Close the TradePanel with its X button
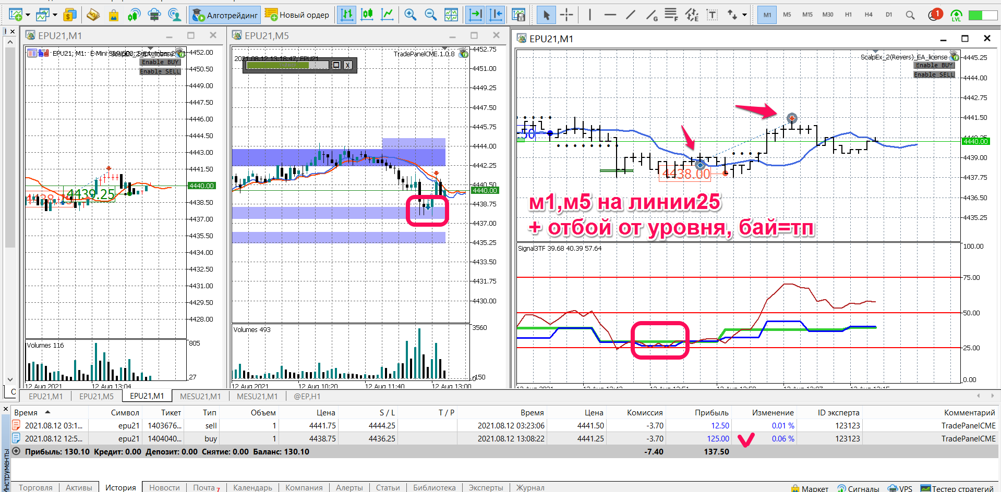Image resolution: width=1001 pixels, height=492 pixels. coord(347,65)
